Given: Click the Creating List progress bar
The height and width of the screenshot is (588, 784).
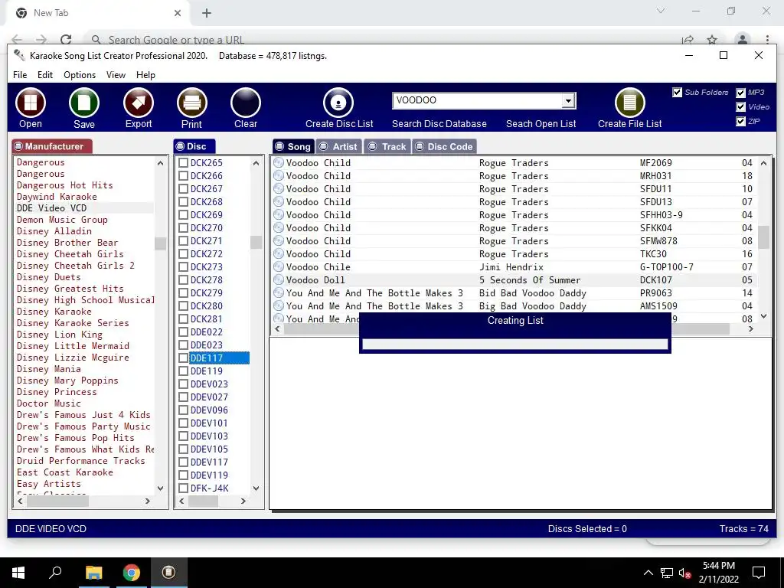Looking at the screenshot, I should pyautogui.click(x=514, y=344).
